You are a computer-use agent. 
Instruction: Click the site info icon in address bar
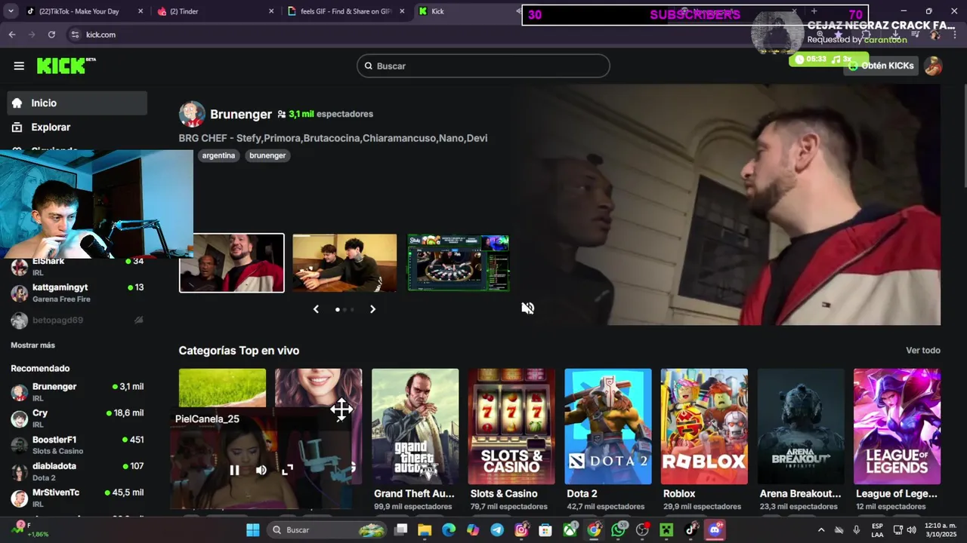pos(75,35)
